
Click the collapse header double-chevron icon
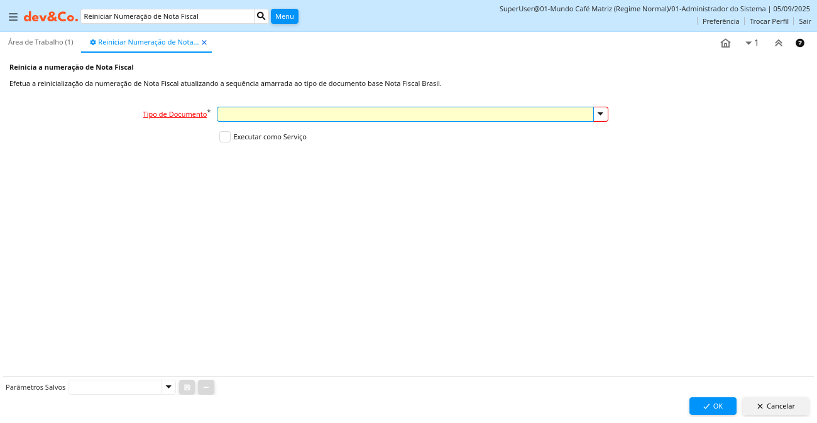778,43
